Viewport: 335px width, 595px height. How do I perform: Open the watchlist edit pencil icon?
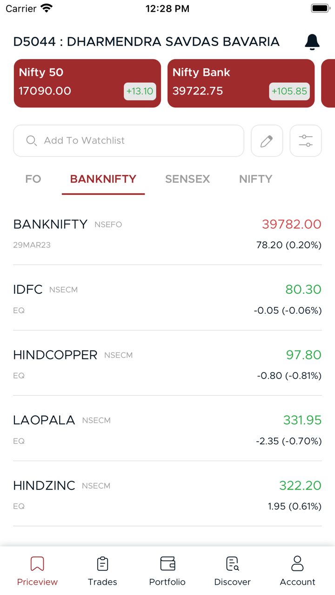[x=267, y=141]
